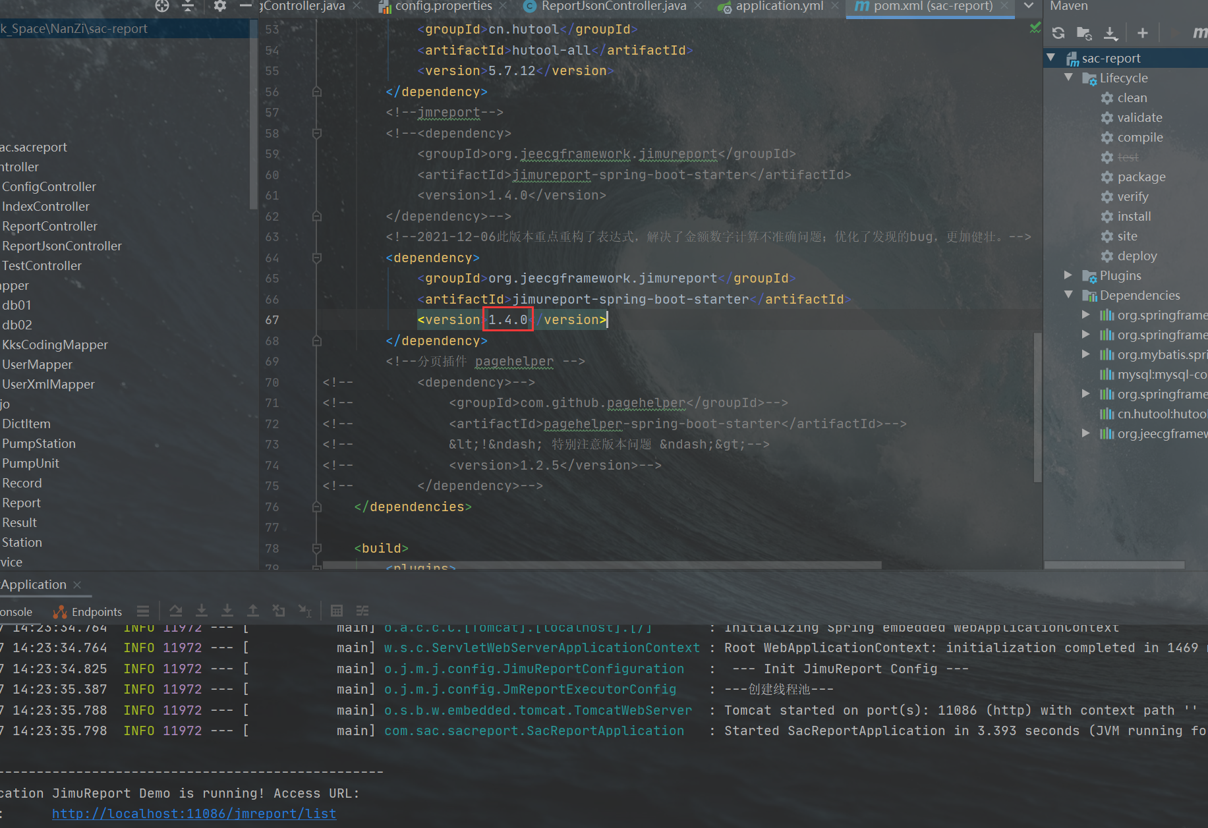The image size is (1208, 828).
Task: Open the localhost jmreport list link
Action: [x=194, y=814]
